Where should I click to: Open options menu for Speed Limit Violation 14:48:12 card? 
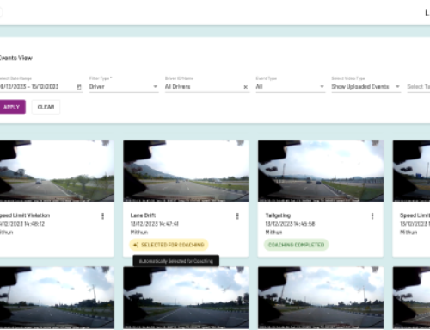(102, 216)
